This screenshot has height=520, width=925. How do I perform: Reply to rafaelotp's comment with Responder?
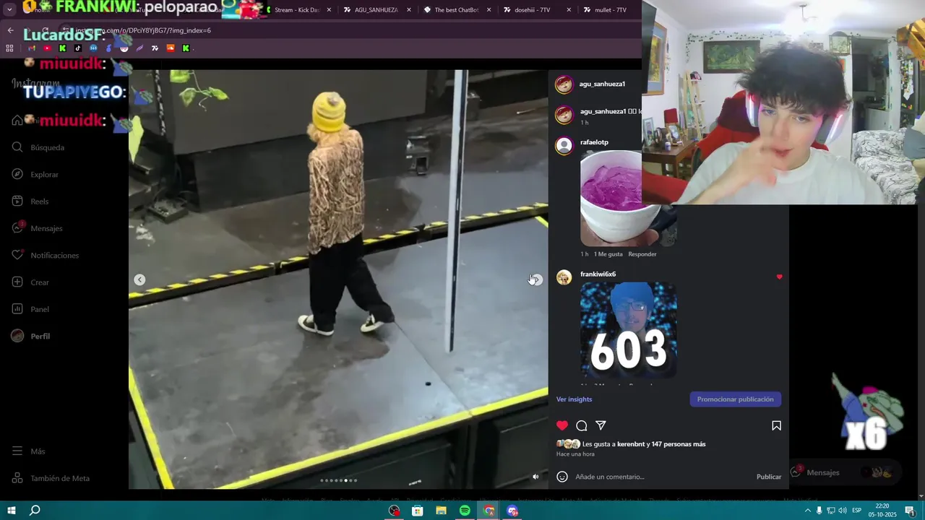tap(642, 254)
